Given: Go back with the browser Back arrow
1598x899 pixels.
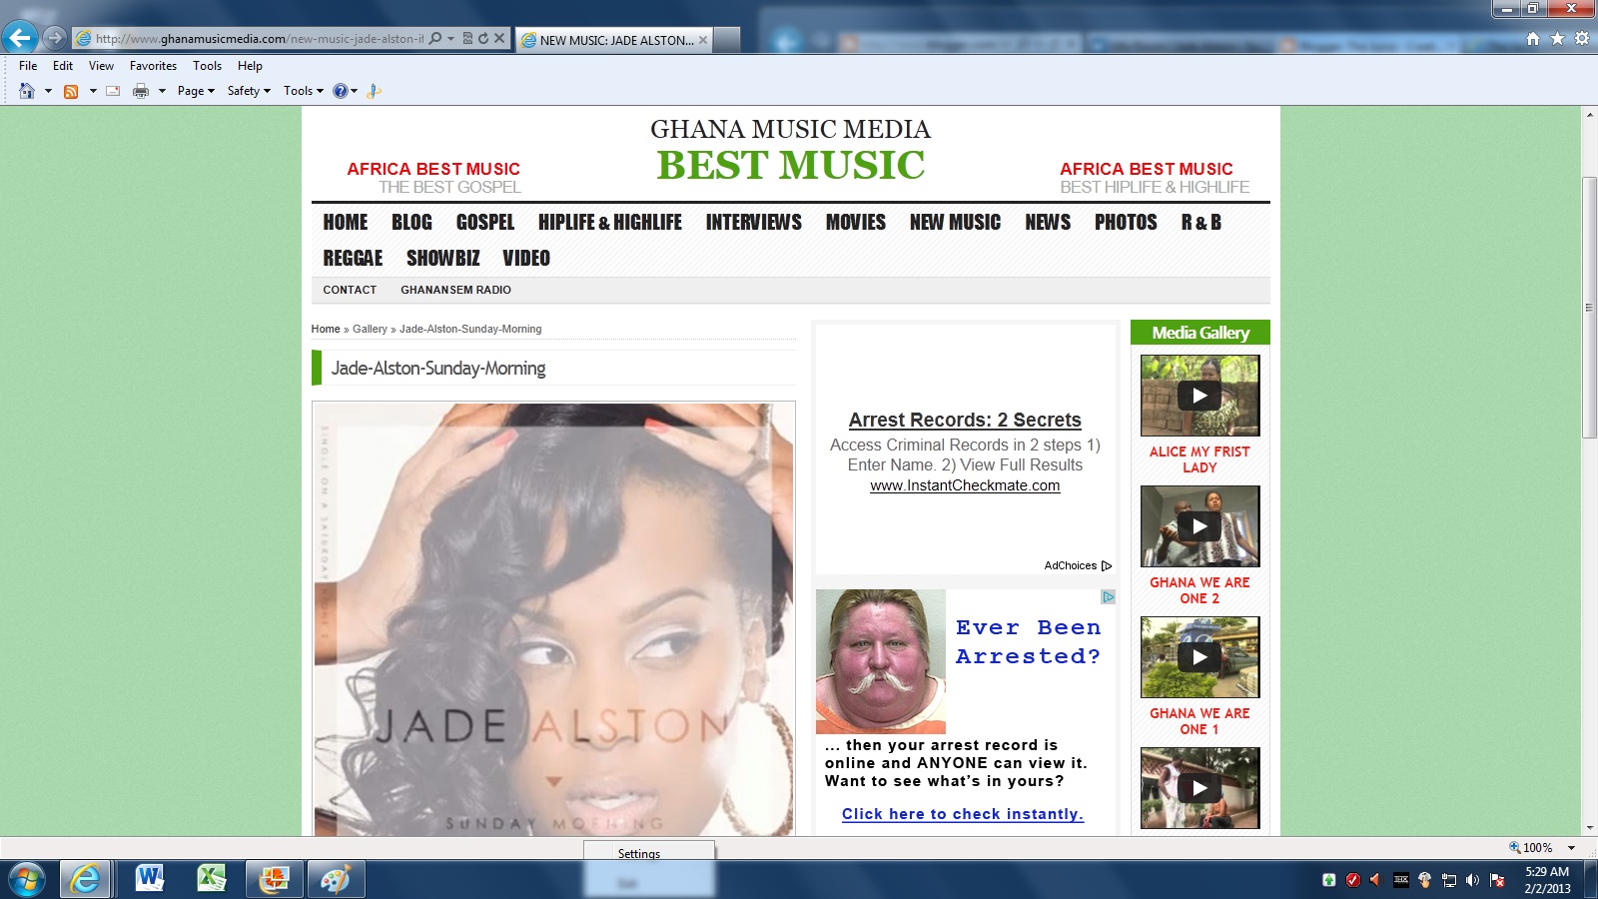Looking at the screenshot, I should click(19, 38).
